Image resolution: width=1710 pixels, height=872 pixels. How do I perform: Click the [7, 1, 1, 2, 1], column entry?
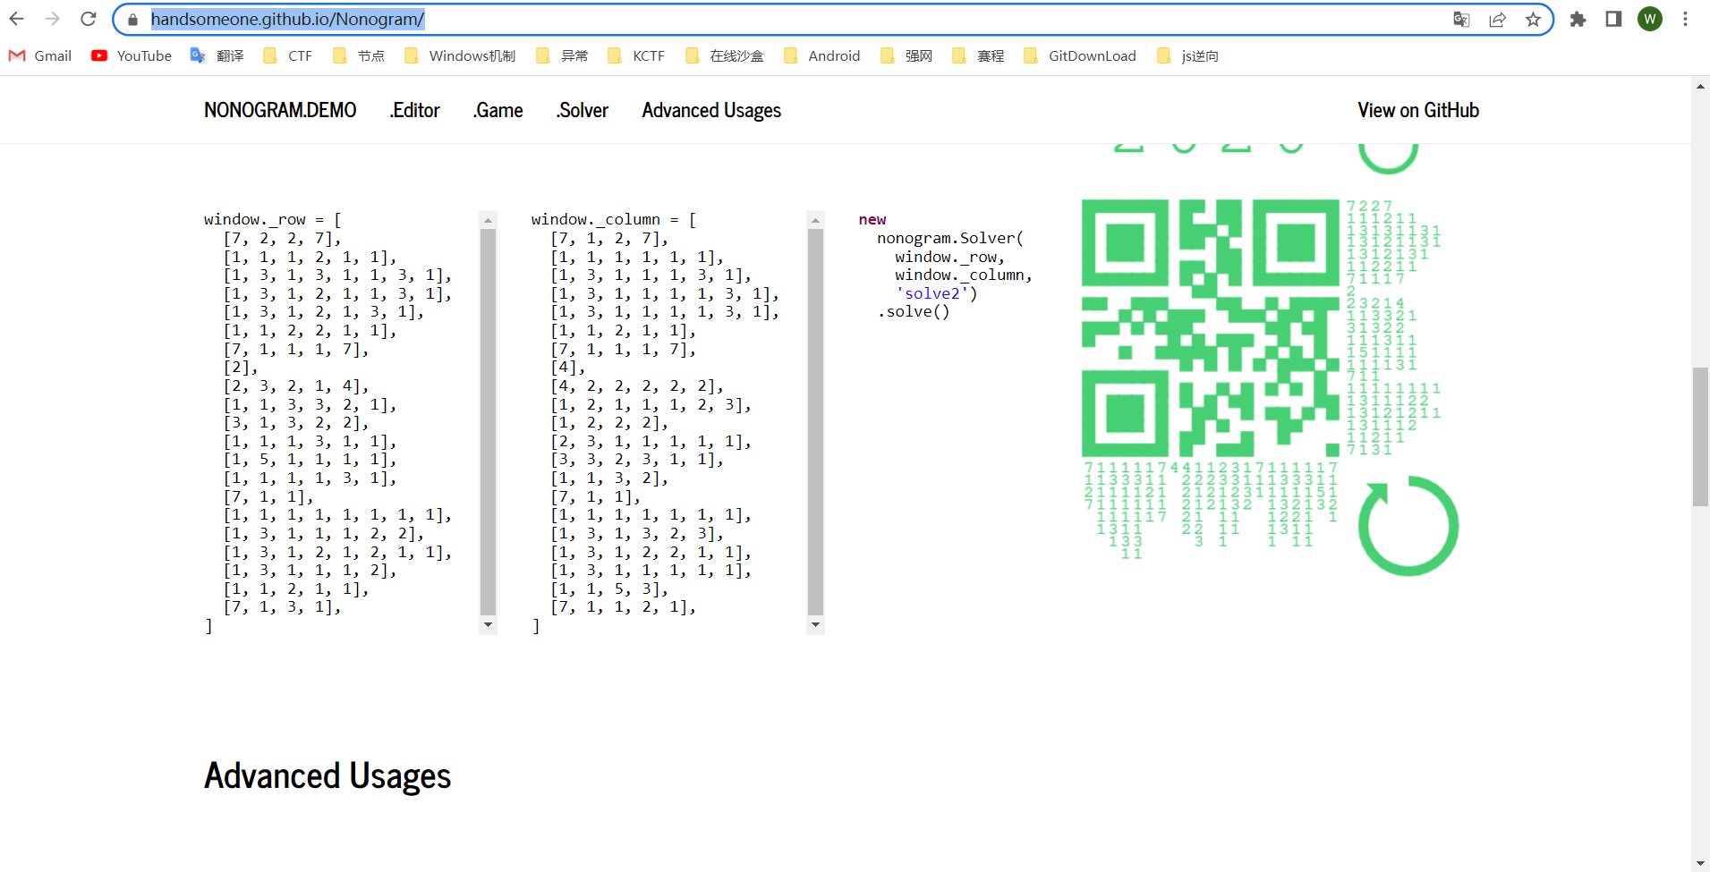(x=623, y=607)
